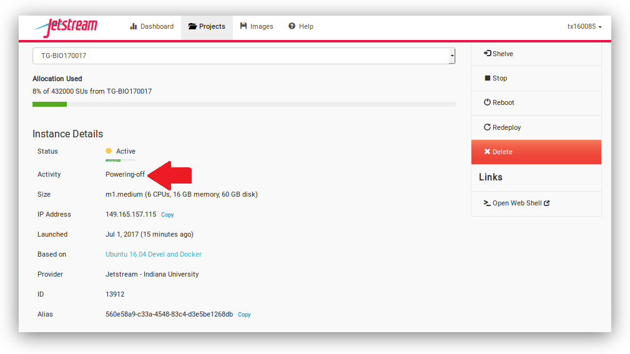This screenshot has height=354, width=630.
Task: Copy the IP address 149.165.157.115
Action: coord(167,215)
